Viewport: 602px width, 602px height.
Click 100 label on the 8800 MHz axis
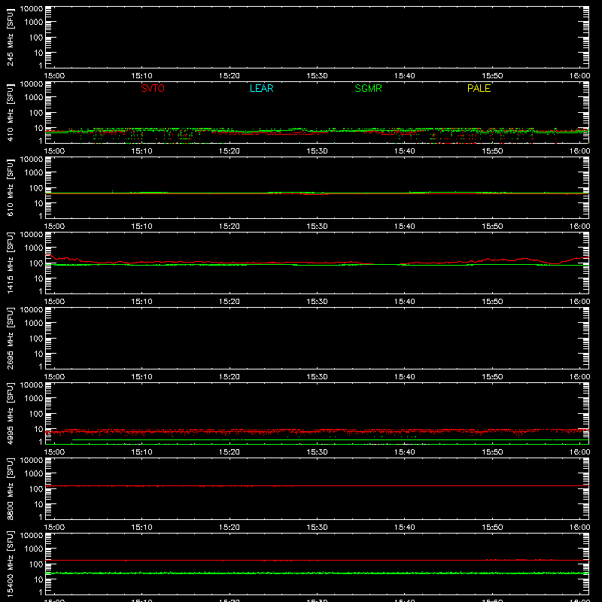tap(36, 488)
